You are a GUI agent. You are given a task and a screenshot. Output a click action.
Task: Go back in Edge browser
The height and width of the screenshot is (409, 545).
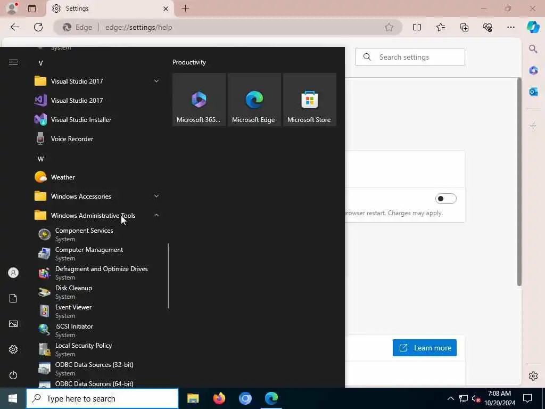click(x=14, y=27)
